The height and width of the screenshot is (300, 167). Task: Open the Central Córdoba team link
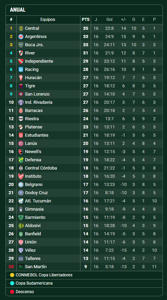coord(41,168)
